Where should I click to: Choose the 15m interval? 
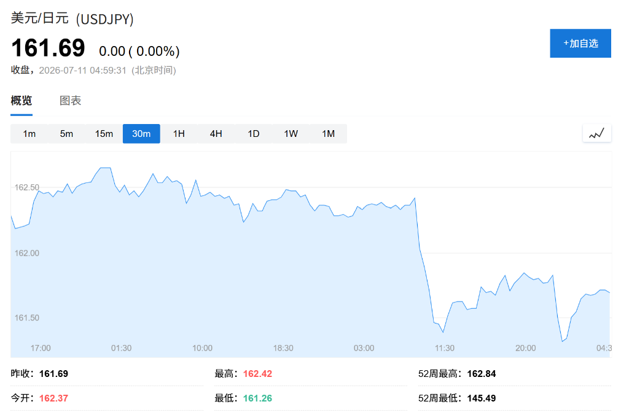coord(104,133)
